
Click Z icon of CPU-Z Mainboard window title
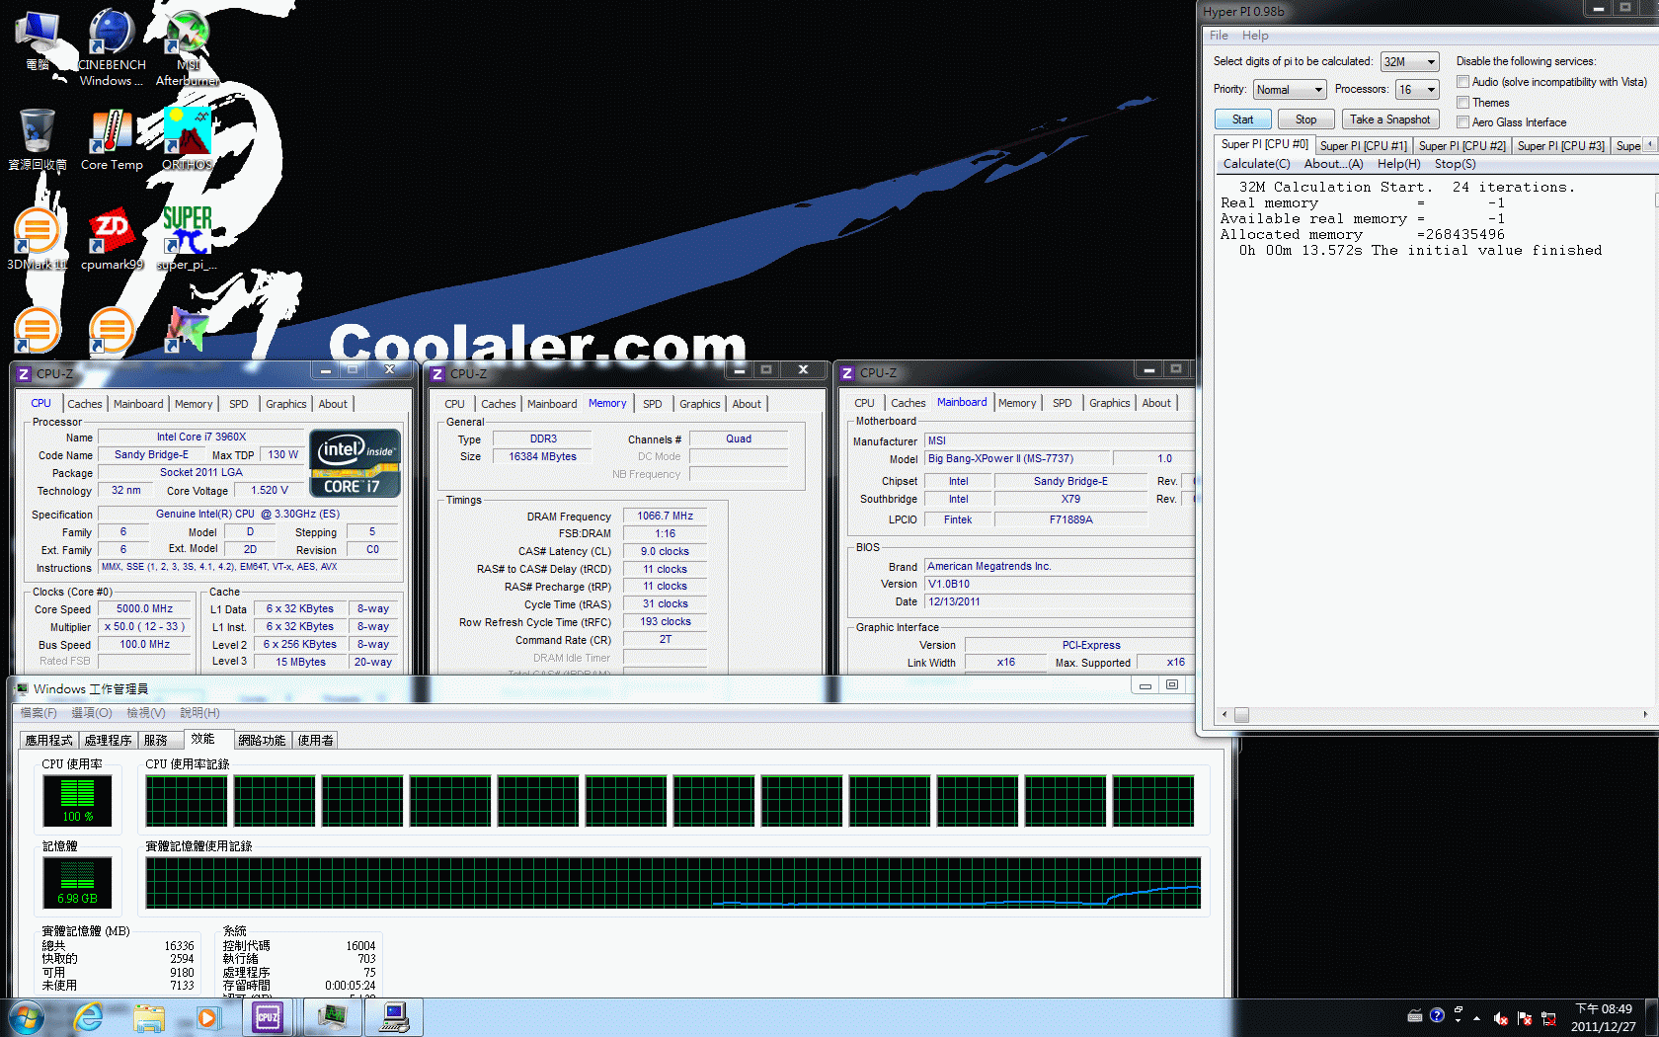point(846,373)
